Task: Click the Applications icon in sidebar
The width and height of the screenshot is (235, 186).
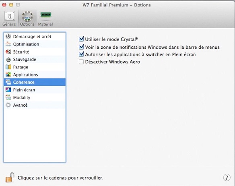Action: pyautogui.click(x=8, y=74)
